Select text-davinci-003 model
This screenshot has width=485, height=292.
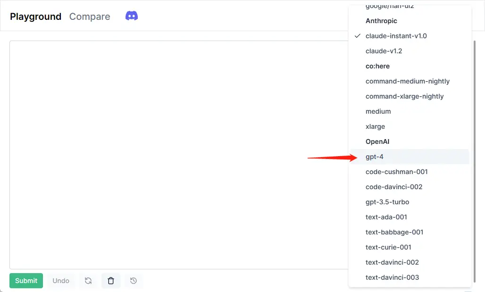(x=410, y=277)
